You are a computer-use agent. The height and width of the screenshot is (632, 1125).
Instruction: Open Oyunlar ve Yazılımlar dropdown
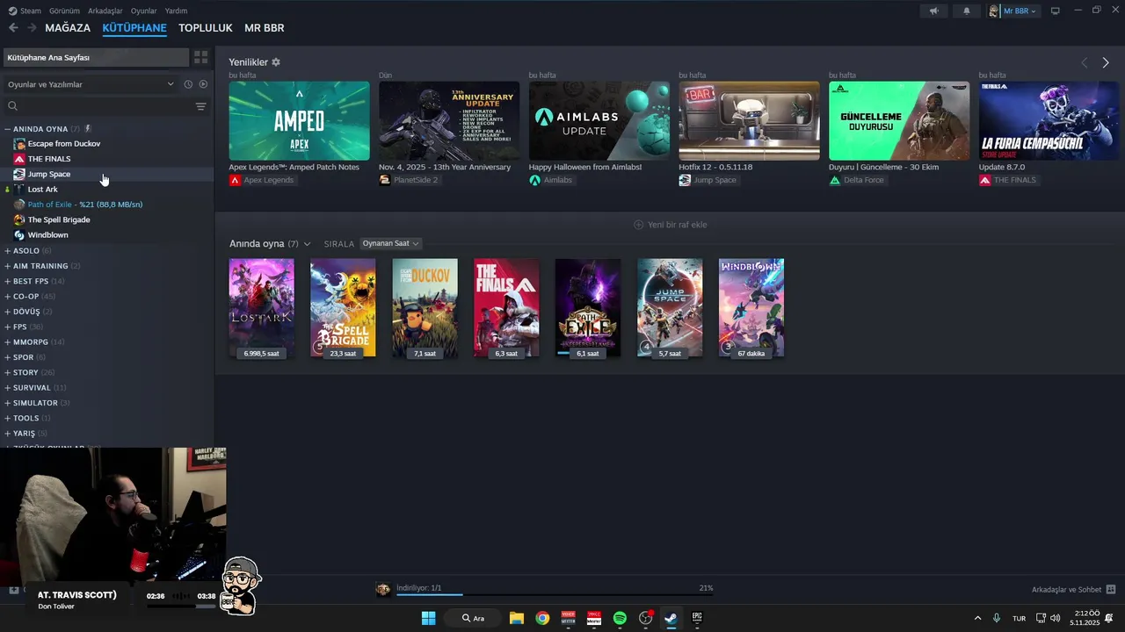(91, 84)
